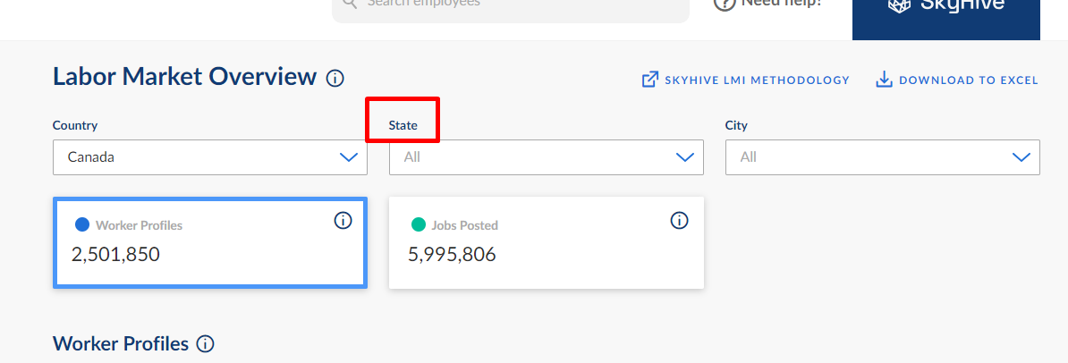Open info icon on Jobs Posted card
1068x363 pixels.
click(x=679, y=221)
